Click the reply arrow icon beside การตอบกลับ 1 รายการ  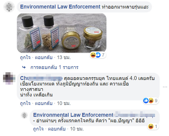[x=24, y=67]
